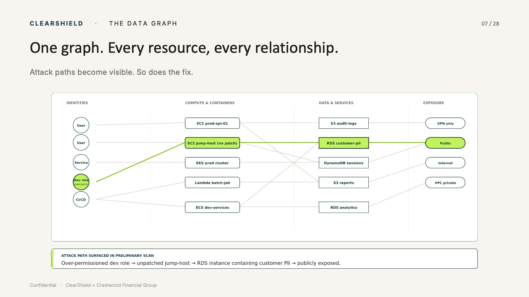Click the slide title about one graph
The height and width of the screenshot is (297, 529).
tap(184, 48)
